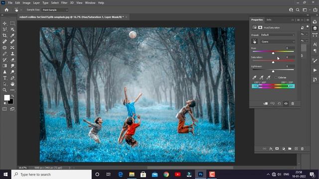
Task: Expand status bar document info arrow
Action: (70, 168)
